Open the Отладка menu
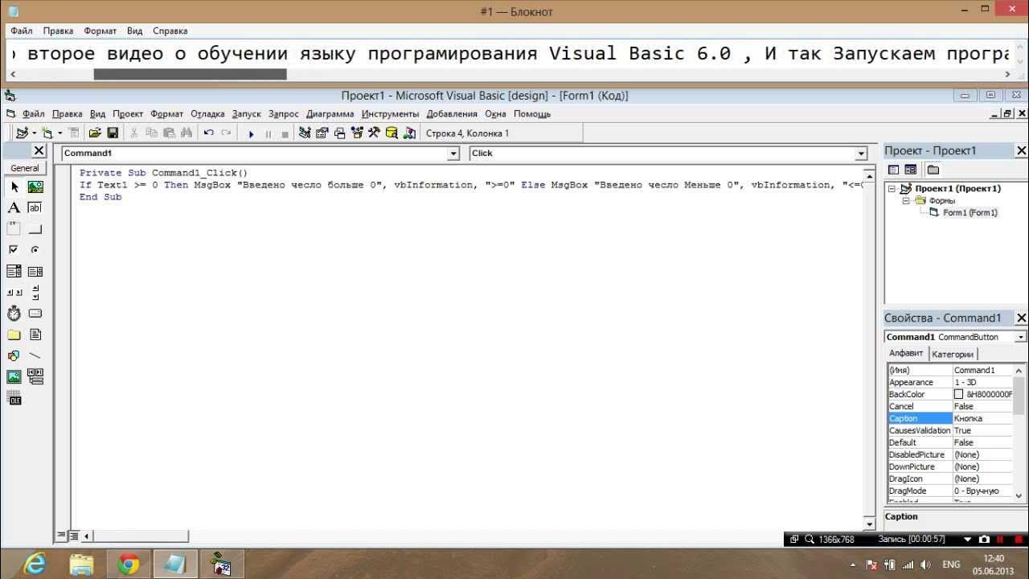 pos(207,114)
